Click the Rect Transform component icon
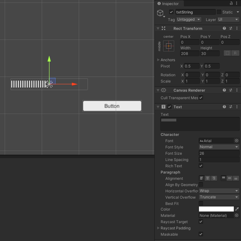 (163, 28)
